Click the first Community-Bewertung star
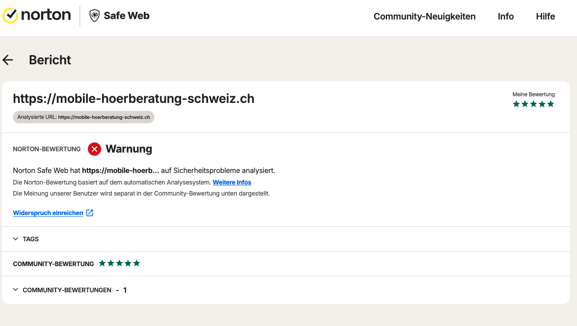 click(x=103, y=263)
